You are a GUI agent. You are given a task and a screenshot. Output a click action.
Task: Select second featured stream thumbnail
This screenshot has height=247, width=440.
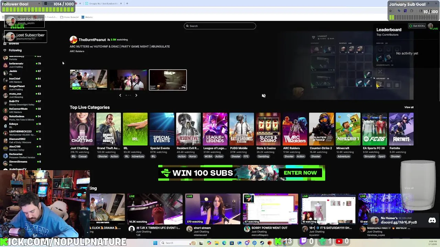[x=128, y=80]
